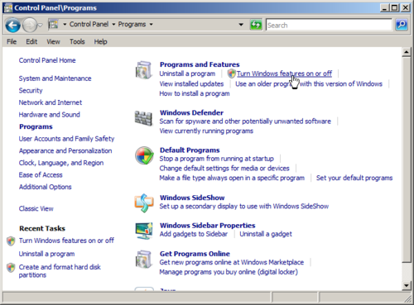This screenshot has width=414, height=305.
Task: Click Uninstall a gadget
Action: [266, 234]
